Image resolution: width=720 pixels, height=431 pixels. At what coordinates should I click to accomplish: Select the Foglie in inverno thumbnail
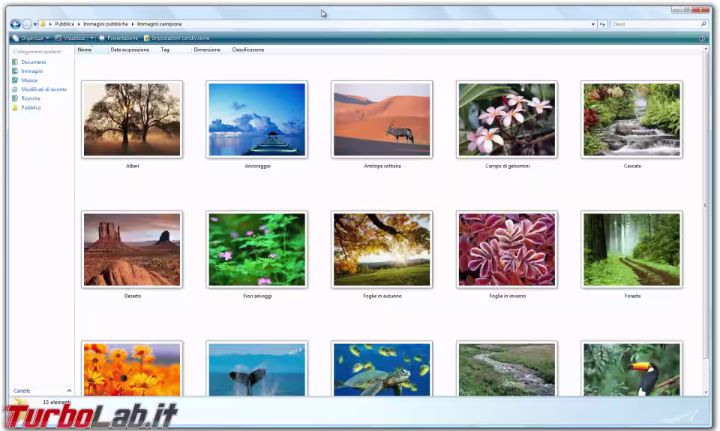click(507, 249)
